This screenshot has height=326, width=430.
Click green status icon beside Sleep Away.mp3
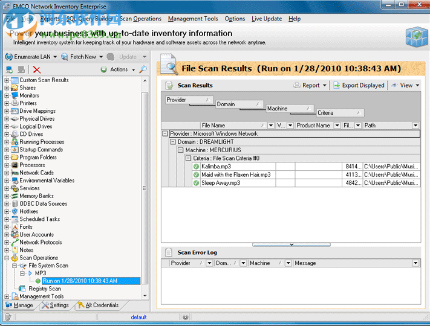tap(196, 183)
